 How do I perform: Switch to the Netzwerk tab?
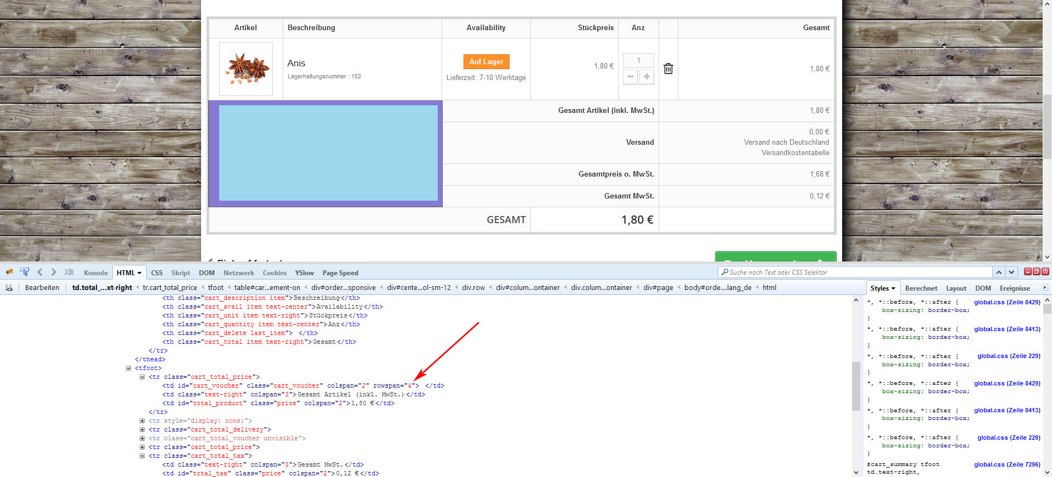click(238, 273)
